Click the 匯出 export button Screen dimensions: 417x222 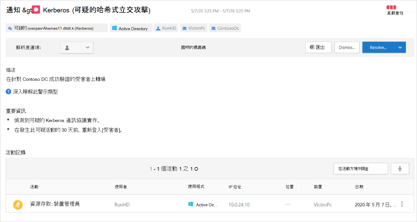click(x=319, y=47)
